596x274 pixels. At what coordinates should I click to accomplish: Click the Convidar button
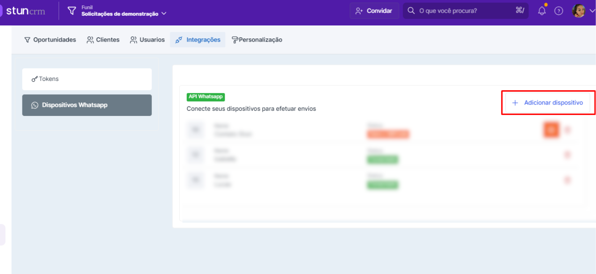coord(374,11)
